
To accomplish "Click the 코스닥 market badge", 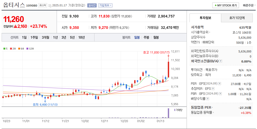I will tap(43, 5).
